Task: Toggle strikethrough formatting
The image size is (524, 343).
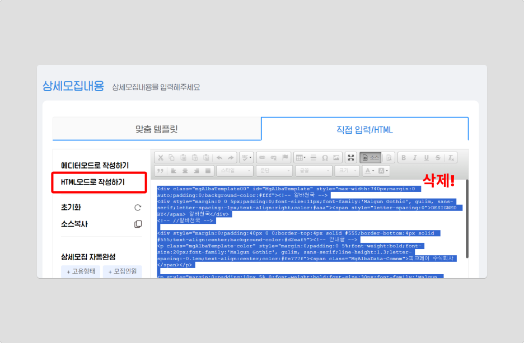Action: tap(438, 158)
